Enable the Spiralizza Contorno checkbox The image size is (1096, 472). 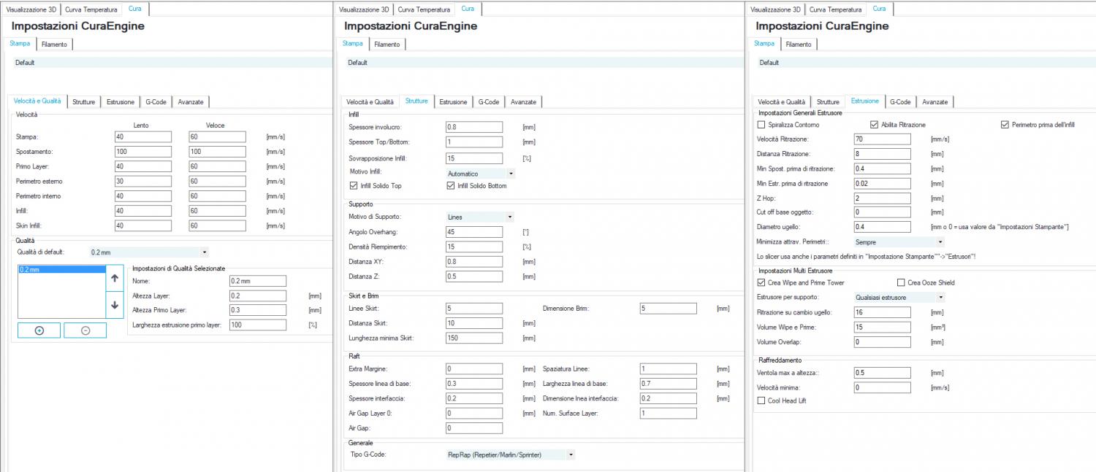[x=761, y=125]
